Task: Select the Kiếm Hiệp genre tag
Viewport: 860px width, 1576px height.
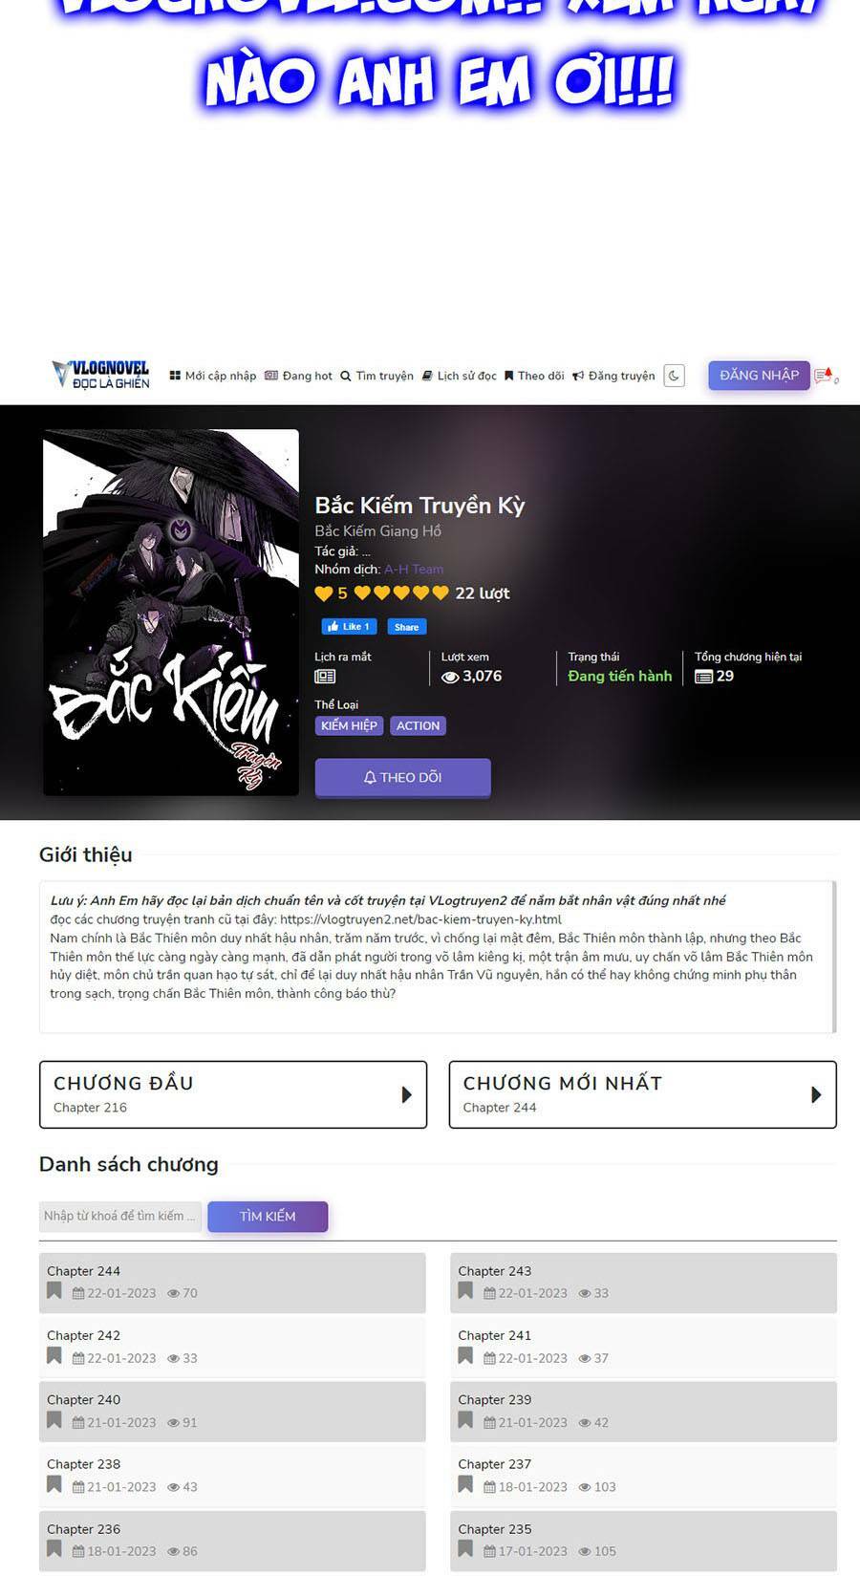Action: 349,725
